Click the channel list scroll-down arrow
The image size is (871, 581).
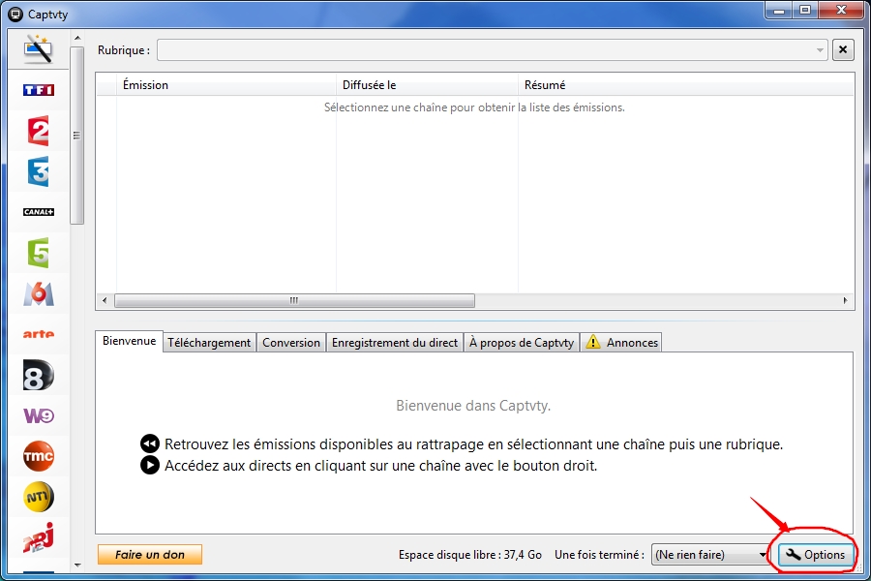[77, 565]
